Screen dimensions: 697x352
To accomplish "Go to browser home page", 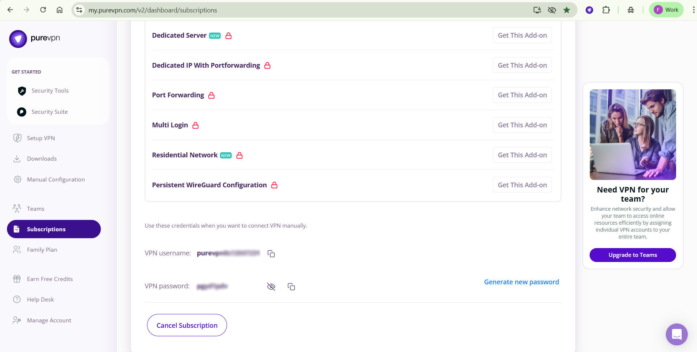I will pyautogui.click(x=59, y=10).
